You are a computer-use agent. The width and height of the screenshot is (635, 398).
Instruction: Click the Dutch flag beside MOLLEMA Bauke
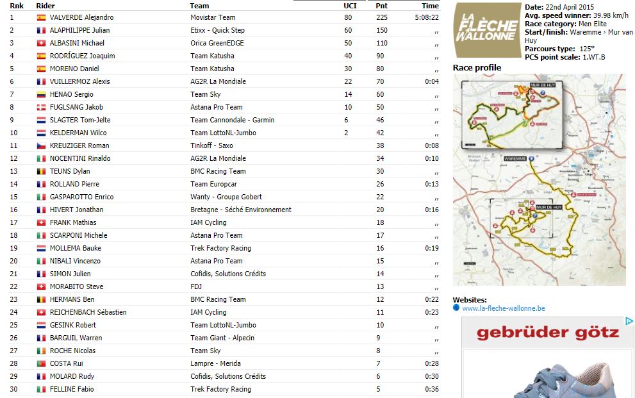point(41,248)
